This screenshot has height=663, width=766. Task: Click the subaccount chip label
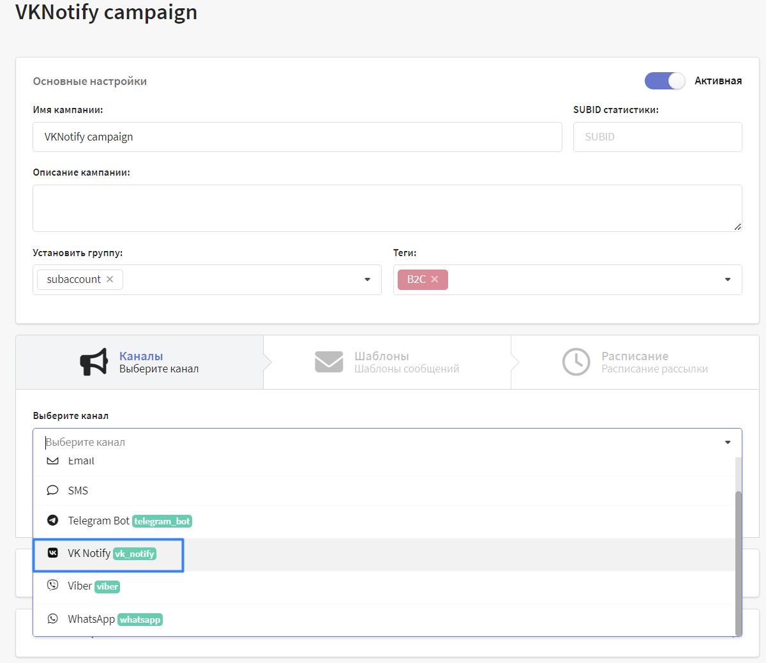(x=73, y=279)
